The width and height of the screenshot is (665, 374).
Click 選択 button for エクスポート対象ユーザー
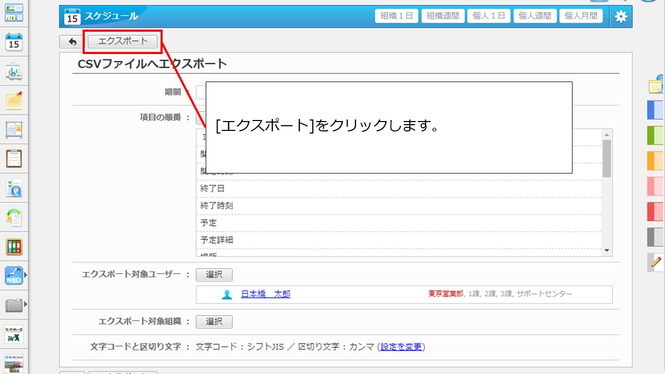tap(214, 275)
